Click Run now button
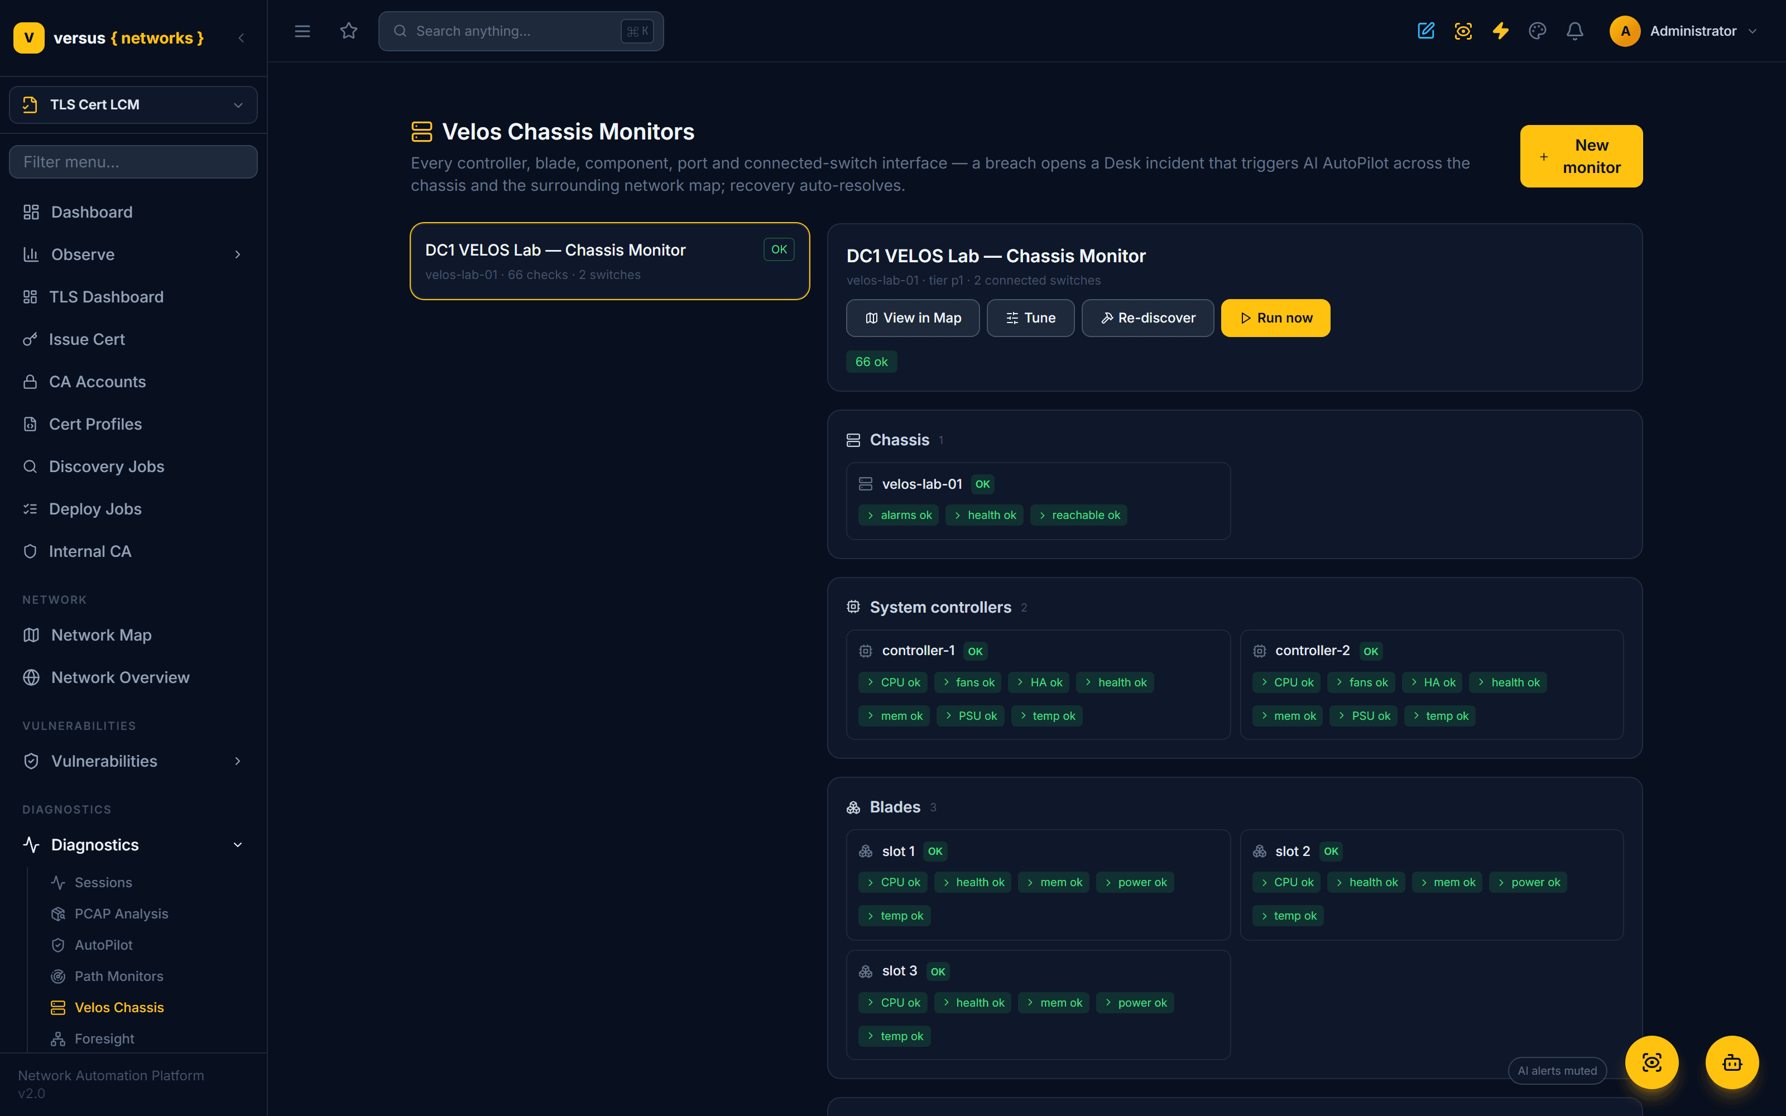 pyautogui.click(x=1275, y=318)
